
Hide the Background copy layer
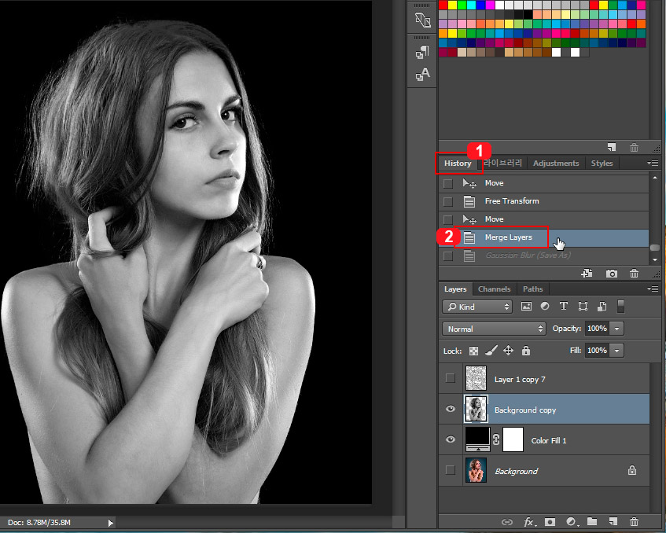coord(451,409)
